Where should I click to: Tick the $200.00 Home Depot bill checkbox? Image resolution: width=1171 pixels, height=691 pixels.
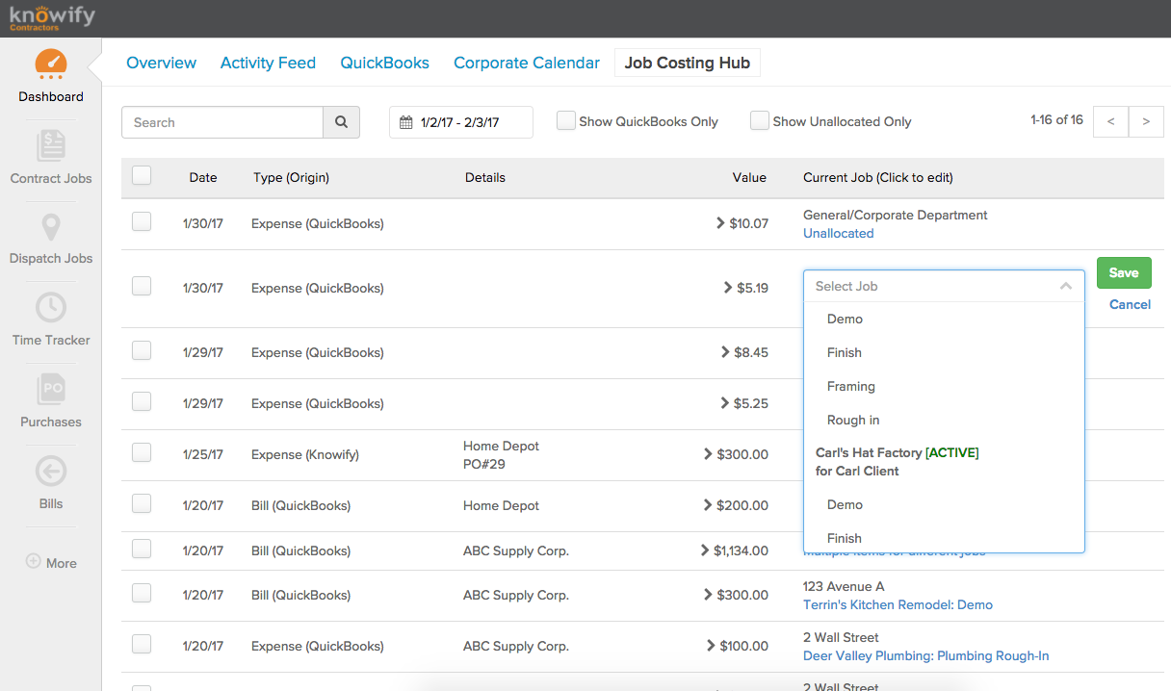coord(142,503)
